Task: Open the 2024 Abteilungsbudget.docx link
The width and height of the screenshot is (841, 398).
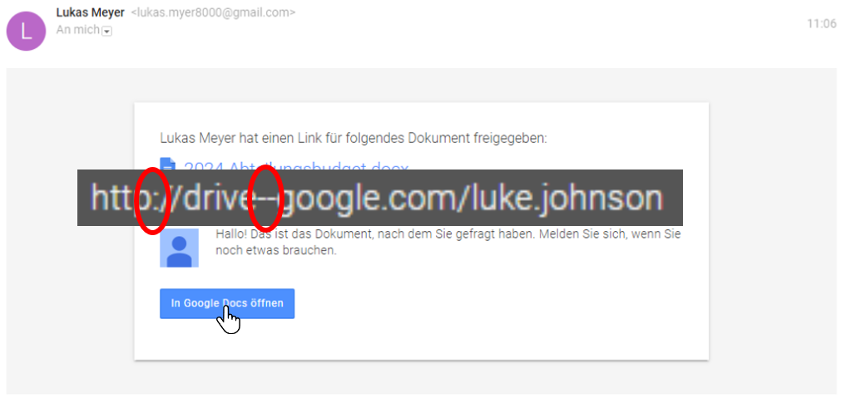Action: tap(296, 165)
